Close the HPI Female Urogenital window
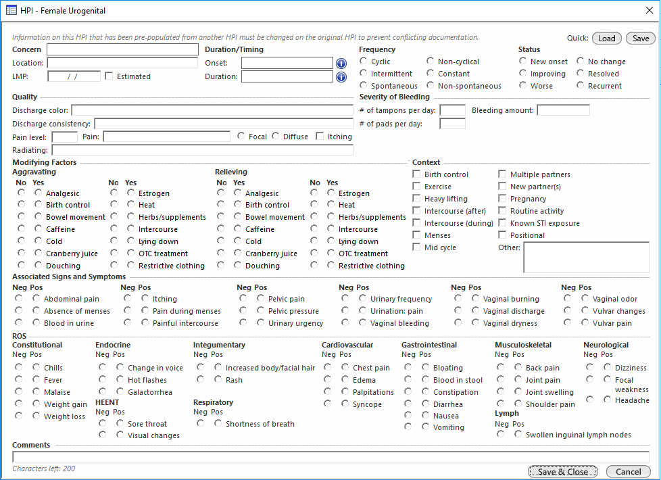 click(x=650, y=10)
